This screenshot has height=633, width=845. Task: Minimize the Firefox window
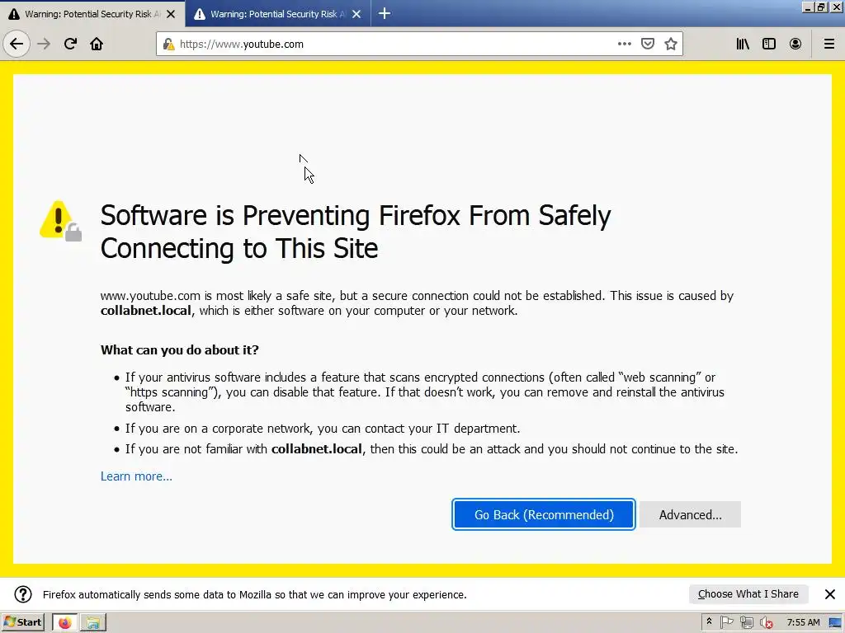[807, 7]
